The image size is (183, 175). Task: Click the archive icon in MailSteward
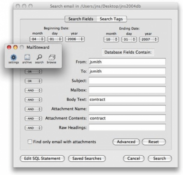click(27, 57)
